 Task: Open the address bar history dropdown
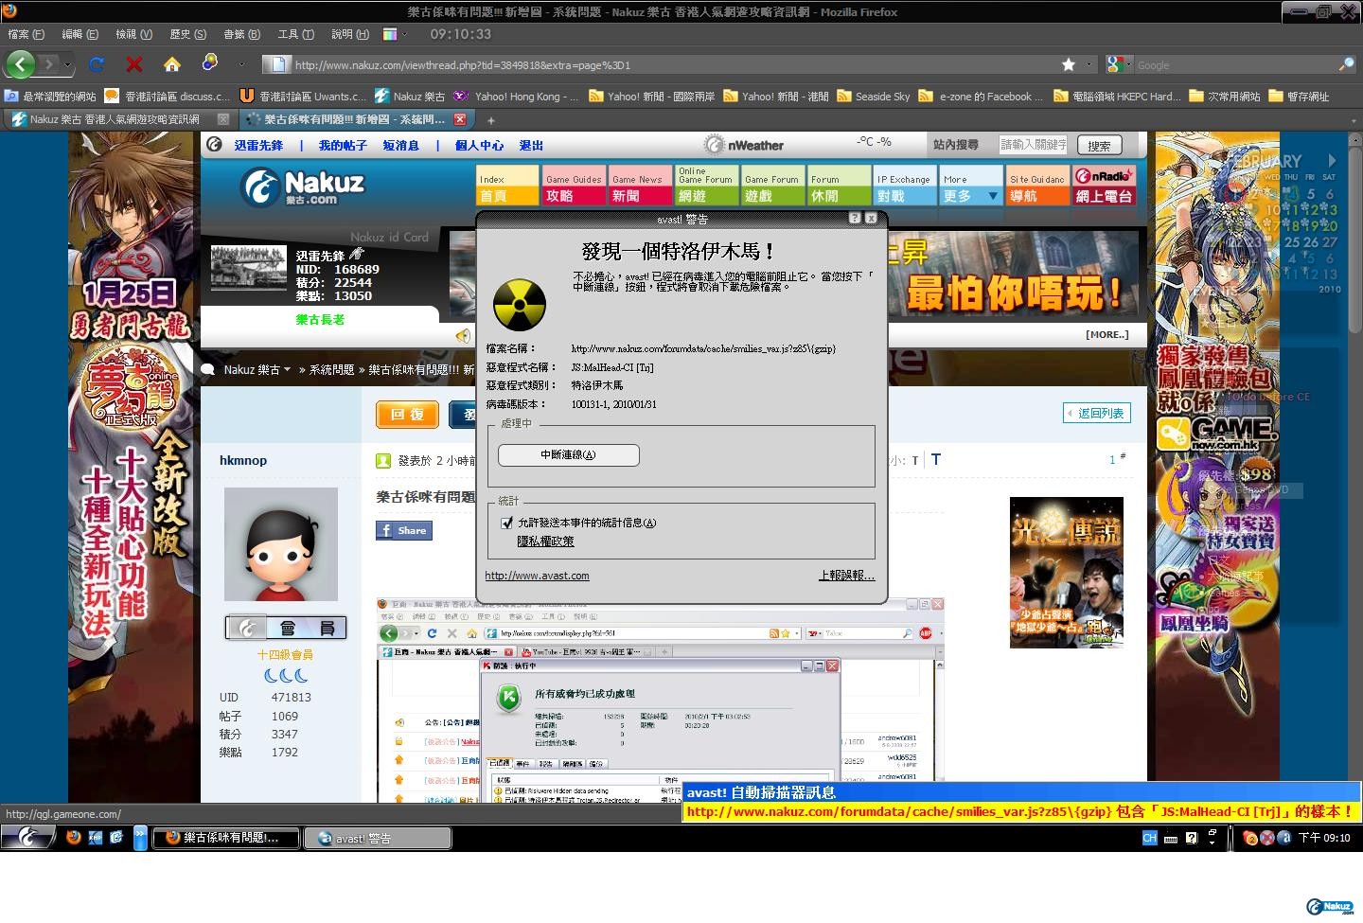[x=1089, y=64]
